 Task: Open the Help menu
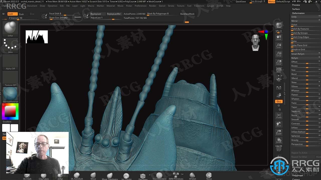point(228,6)
